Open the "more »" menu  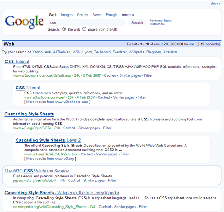pos(128,15)
